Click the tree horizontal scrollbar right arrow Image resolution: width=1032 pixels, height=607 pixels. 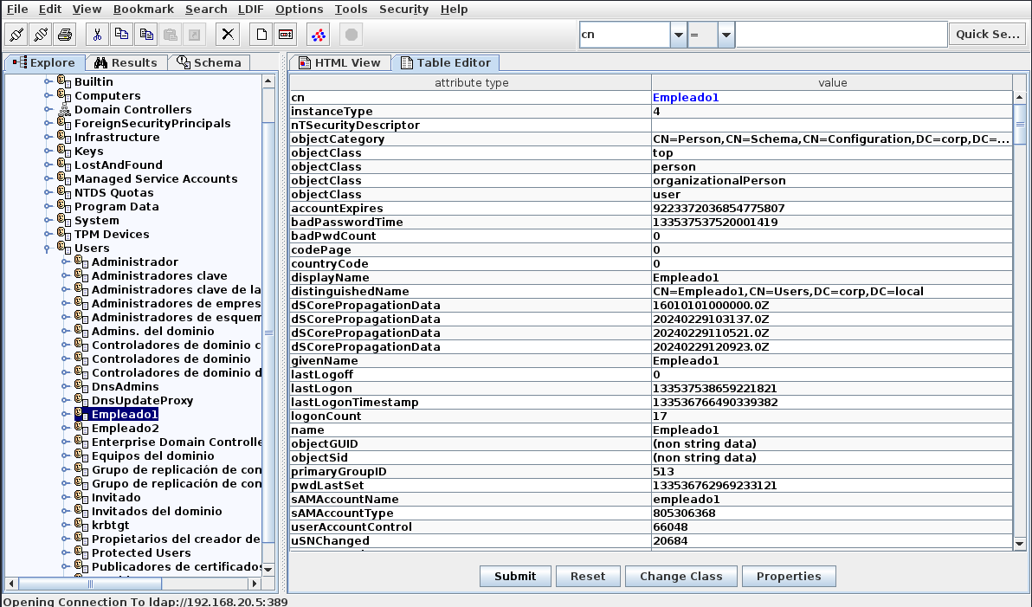[255, 584]
